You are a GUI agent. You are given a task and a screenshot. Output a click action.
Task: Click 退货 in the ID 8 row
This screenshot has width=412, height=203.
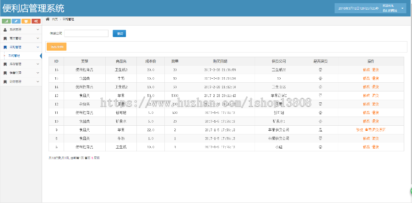pyautogui.click(x=375, y=139)
